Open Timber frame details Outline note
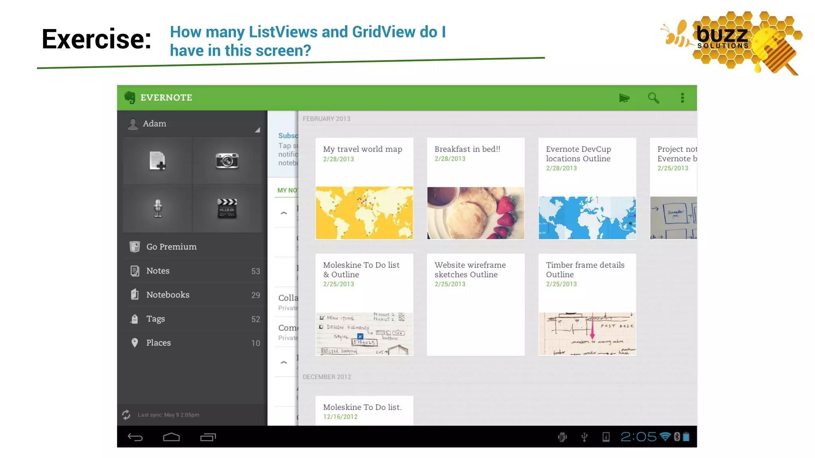Image resolution: width=815 pixels, height=458 pixels. (x=587, y=305)
